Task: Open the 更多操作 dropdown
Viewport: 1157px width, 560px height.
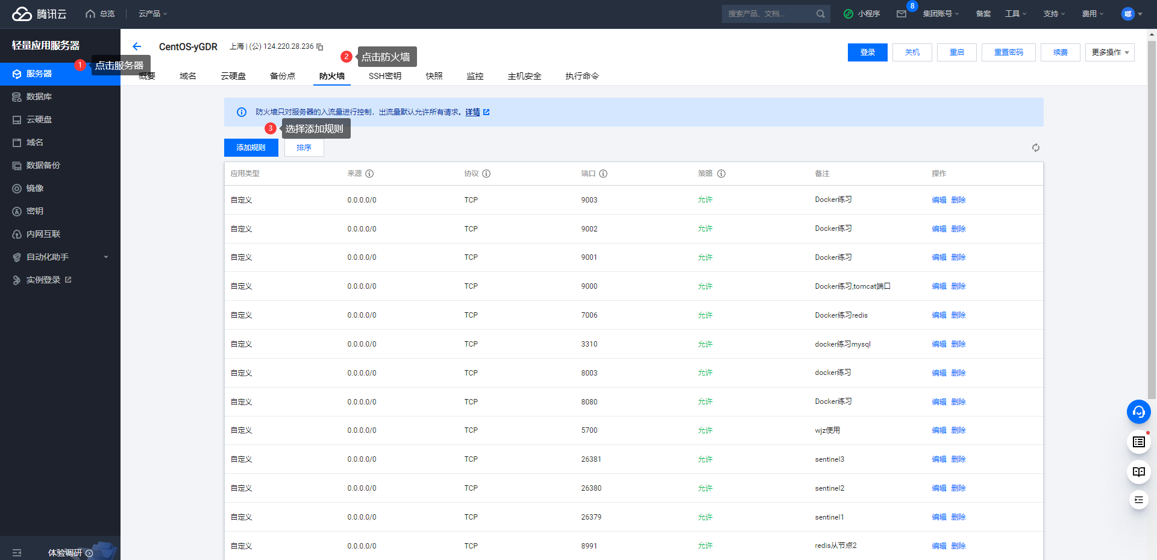Action: tap(1109, 52)
